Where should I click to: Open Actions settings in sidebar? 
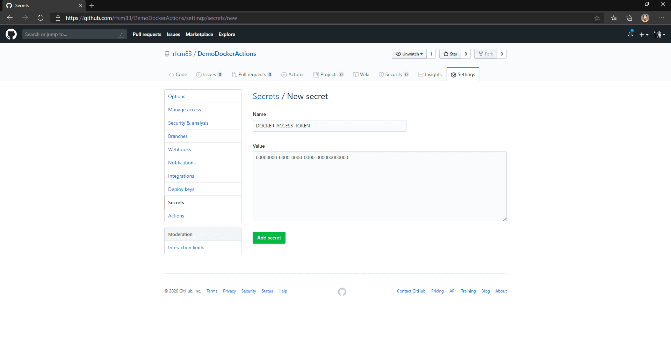(x=203, y=216)
